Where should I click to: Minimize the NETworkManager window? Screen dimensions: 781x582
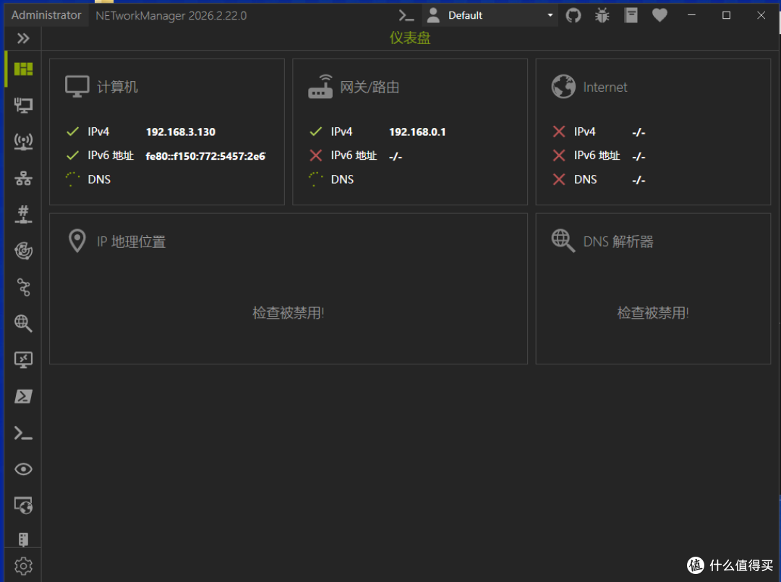(x=691, y=15)
